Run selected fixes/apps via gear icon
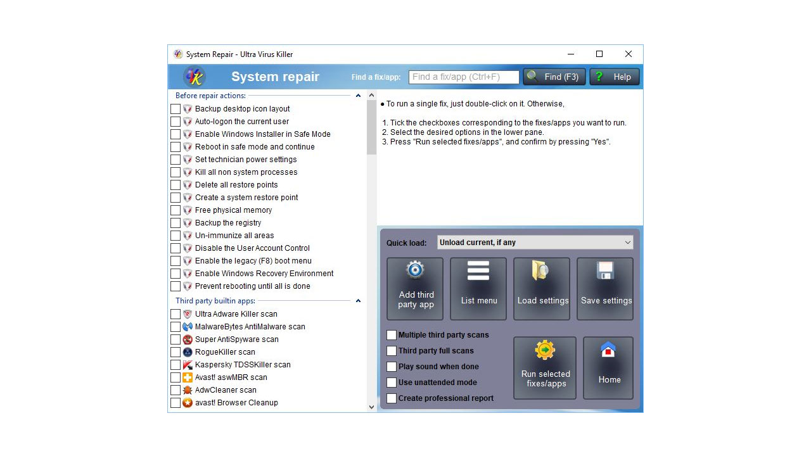811x456 pixels. (545, 350)
